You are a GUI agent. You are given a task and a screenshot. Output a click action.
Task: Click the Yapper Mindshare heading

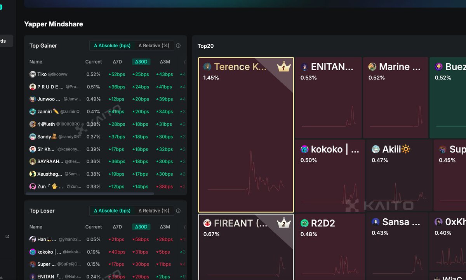[54, 24]
